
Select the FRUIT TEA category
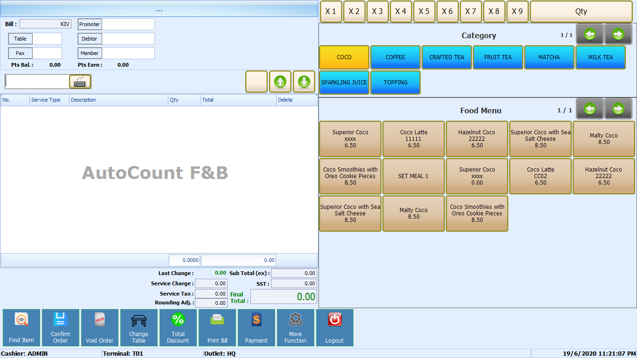(498, 57)
